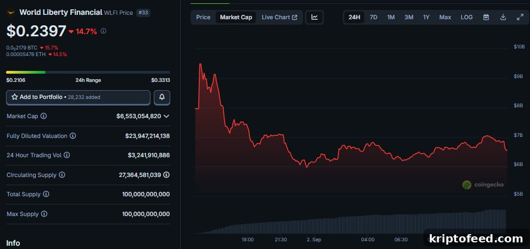
Task: Click the $6,553,054,820 market cap value
Action: [x=138, y=116]
